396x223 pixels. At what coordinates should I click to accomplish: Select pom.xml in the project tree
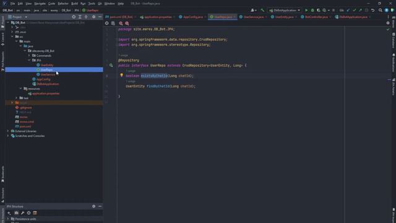click(25, 126)
